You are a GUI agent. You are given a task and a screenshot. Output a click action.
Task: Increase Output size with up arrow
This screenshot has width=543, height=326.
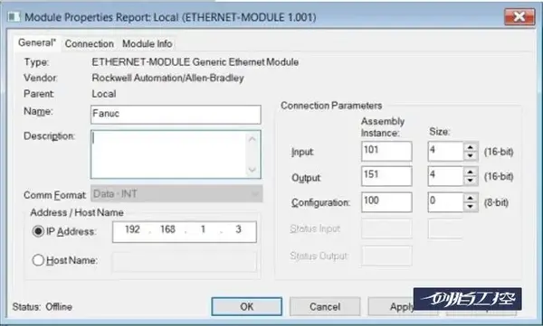click(471, 172)
